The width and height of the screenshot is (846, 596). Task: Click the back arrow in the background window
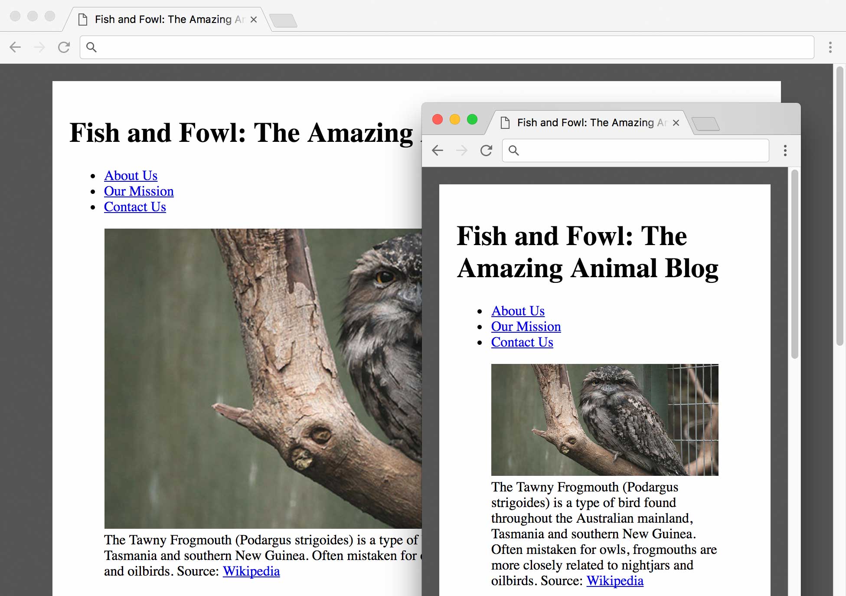click(16, 47)
